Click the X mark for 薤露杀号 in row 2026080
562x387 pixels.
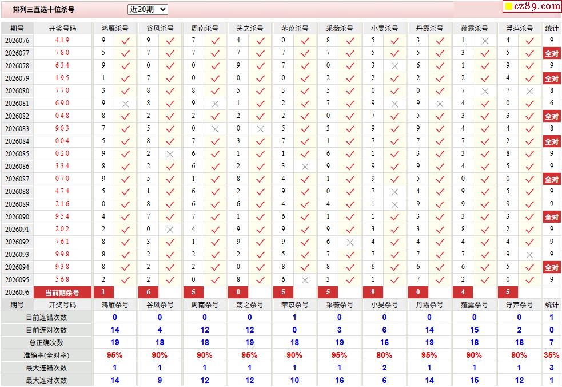point(485,91)
